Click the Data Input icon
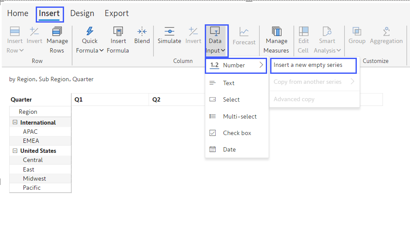410x231 pixels. point(215,32)
